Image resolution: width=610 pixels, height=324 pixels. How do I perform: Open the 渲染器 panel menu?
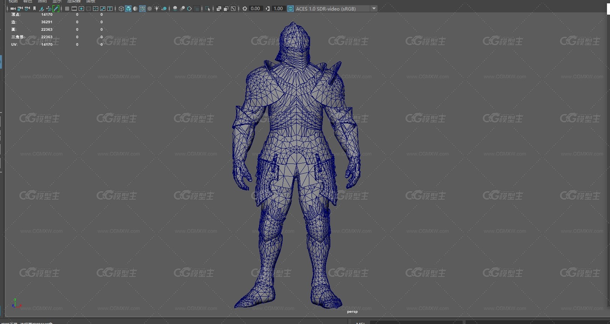[74, 1]
